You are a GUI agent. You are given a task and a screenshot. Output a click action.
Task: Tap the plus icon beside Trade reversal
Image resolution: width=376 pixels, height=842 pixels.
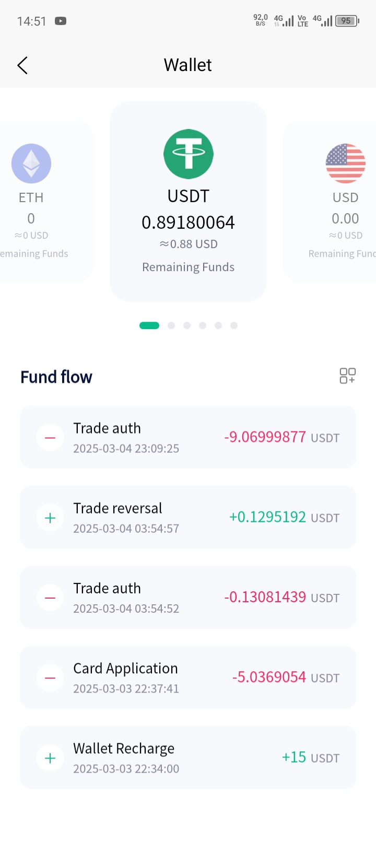click(50, 518)
